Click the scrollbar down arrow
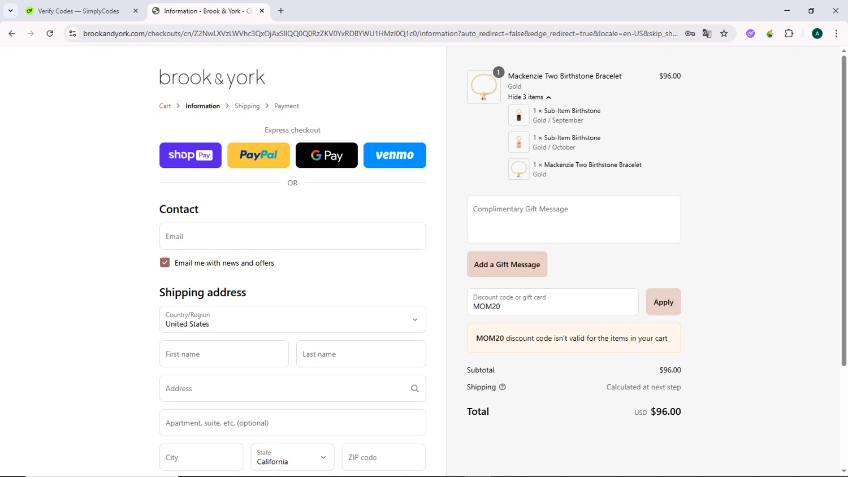This screenshot has width=848, height=477. pyautogui.click(x=843, y=471)
